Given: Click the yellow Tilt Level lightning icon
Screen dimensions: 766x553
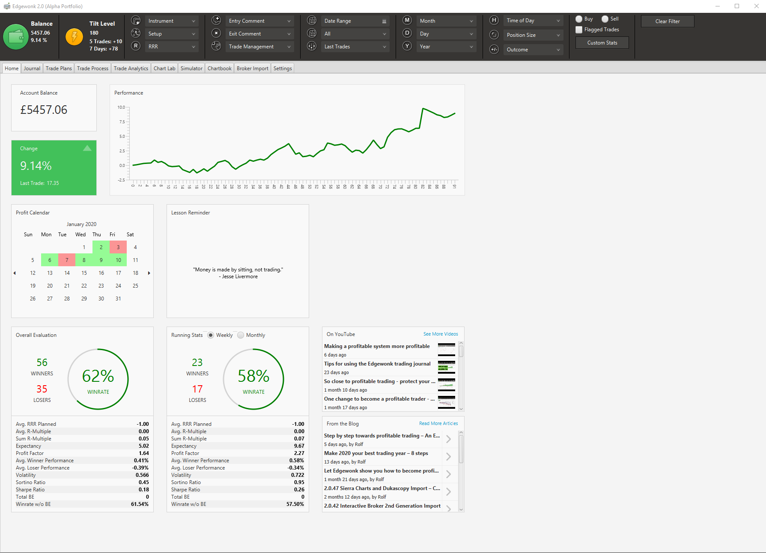Looking at the screenshot, I should 75,37.
